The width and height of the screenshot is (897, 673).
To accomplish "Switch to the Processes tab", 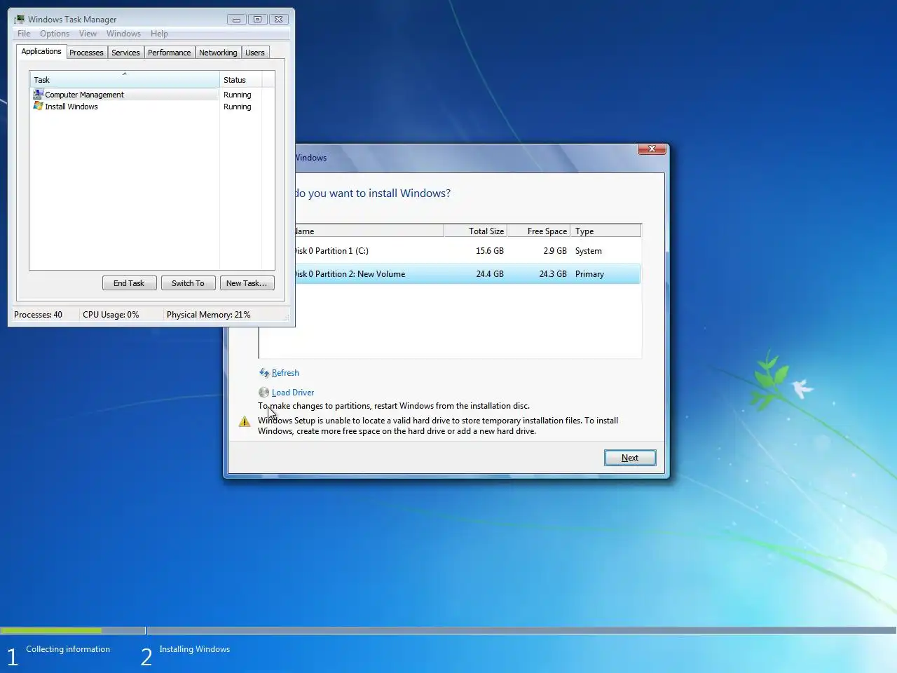I will [86, 53].
